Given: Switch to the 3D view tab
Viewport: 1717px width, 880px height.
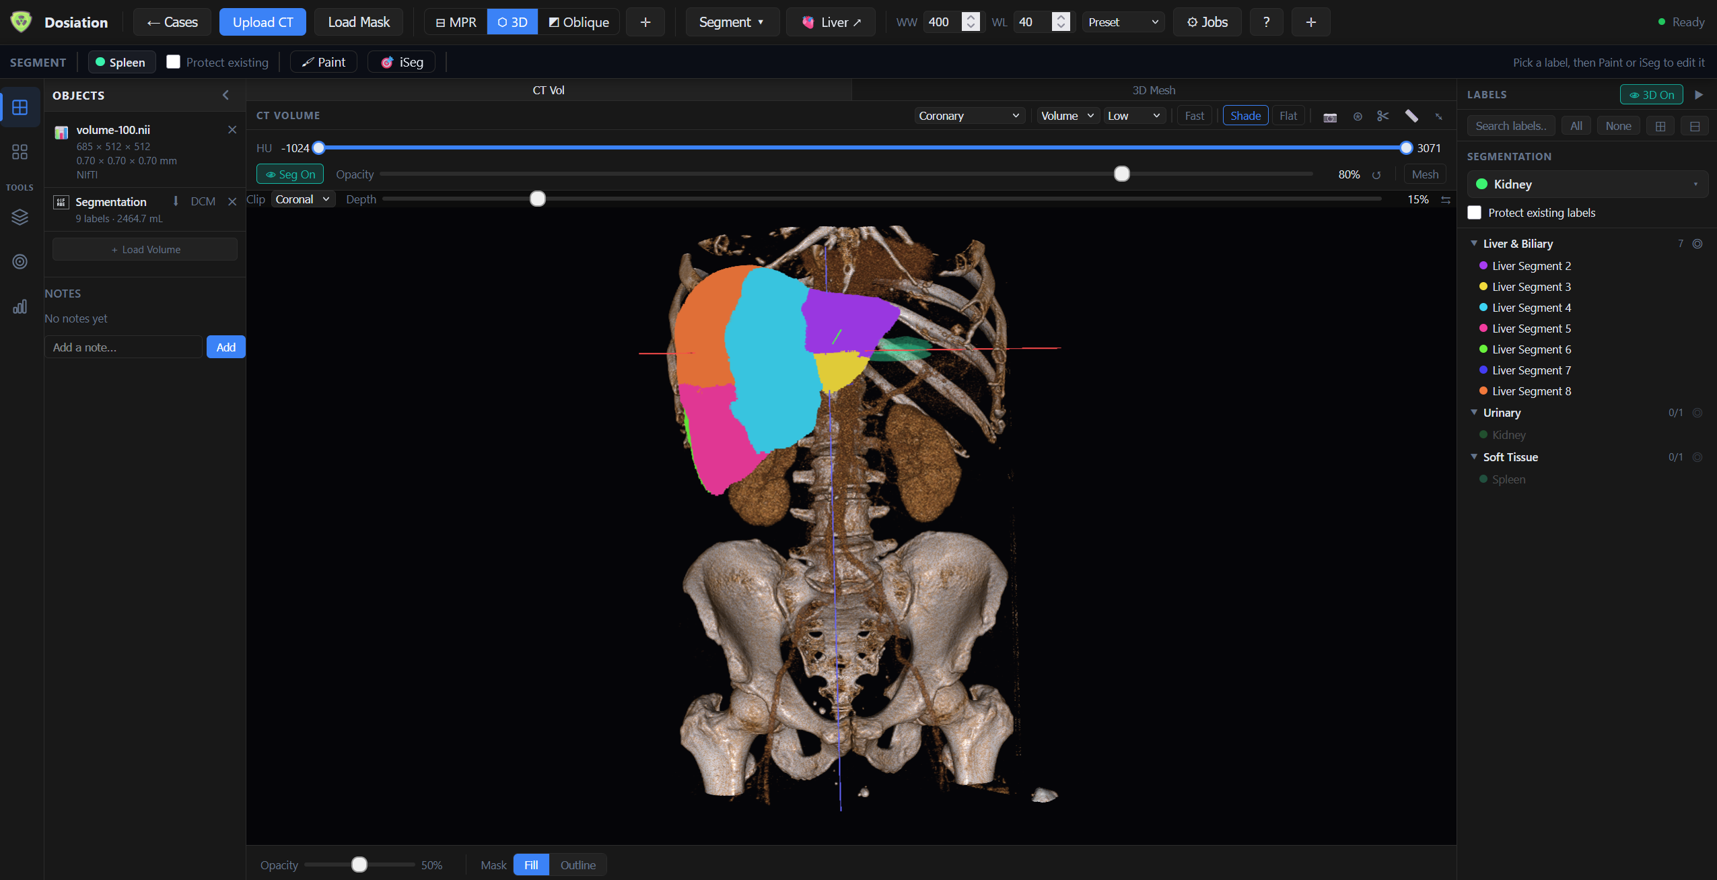Looking at the screenshot, I should 512,22.
